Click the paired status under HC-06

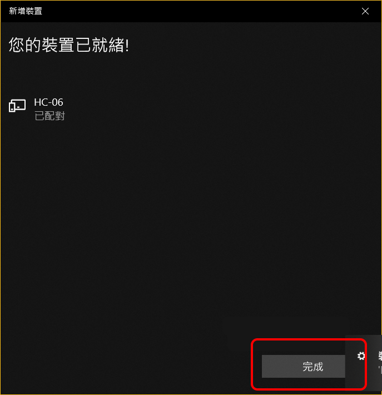coord(49,116)
